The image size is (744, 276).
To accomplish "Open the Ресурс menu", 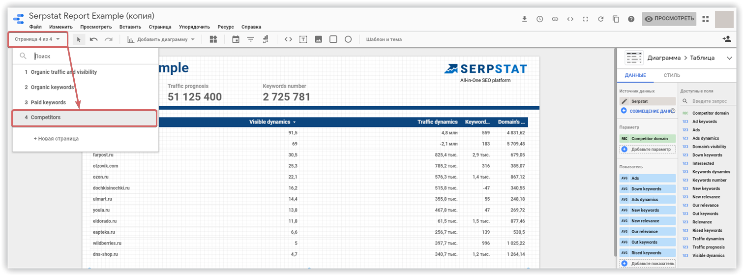I will [226, 27].
